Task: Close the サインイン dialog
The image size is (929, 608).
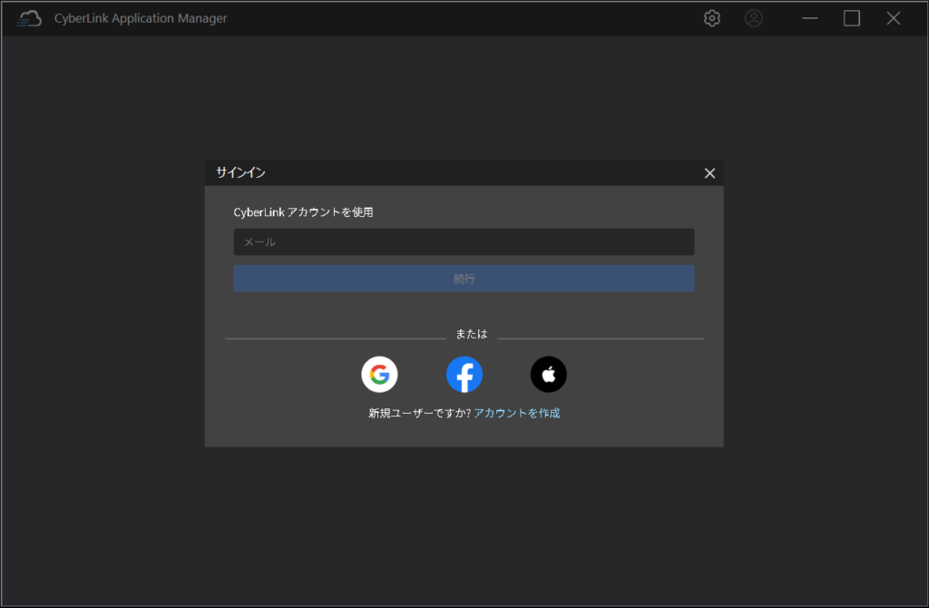Action: coord(709,173)
